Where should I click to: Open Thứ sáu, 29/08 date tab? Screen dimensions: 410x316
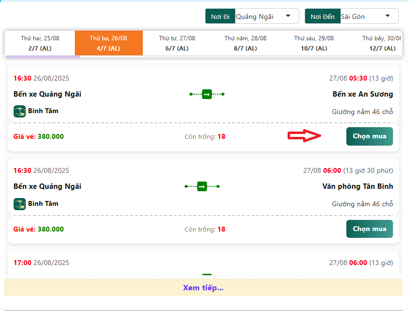[x=314, y=43]
